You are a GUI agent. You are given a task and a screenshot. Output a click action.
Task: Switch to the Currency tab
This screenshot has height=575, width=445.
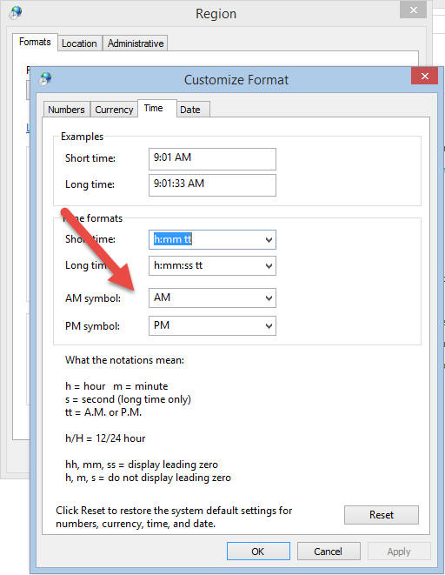114,110
